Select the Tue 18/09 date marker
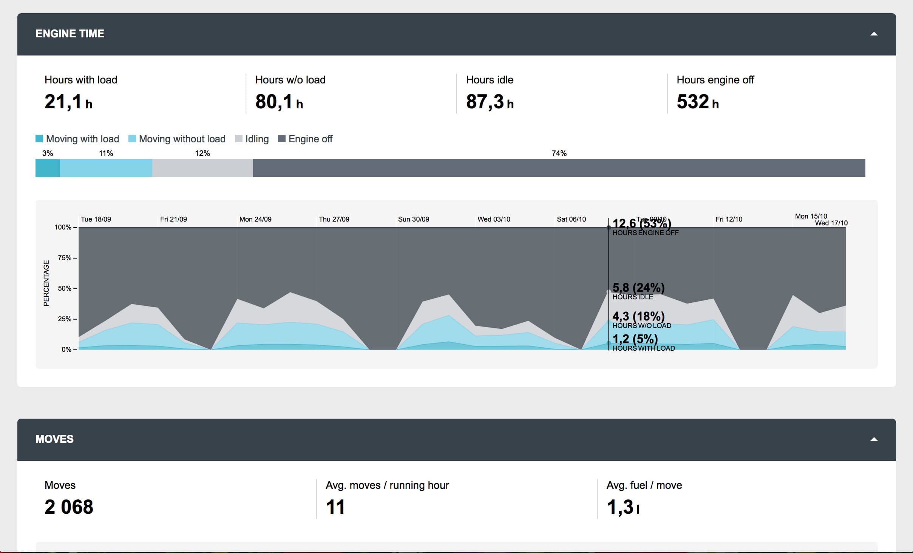913x553 pixels. point(96,219)
